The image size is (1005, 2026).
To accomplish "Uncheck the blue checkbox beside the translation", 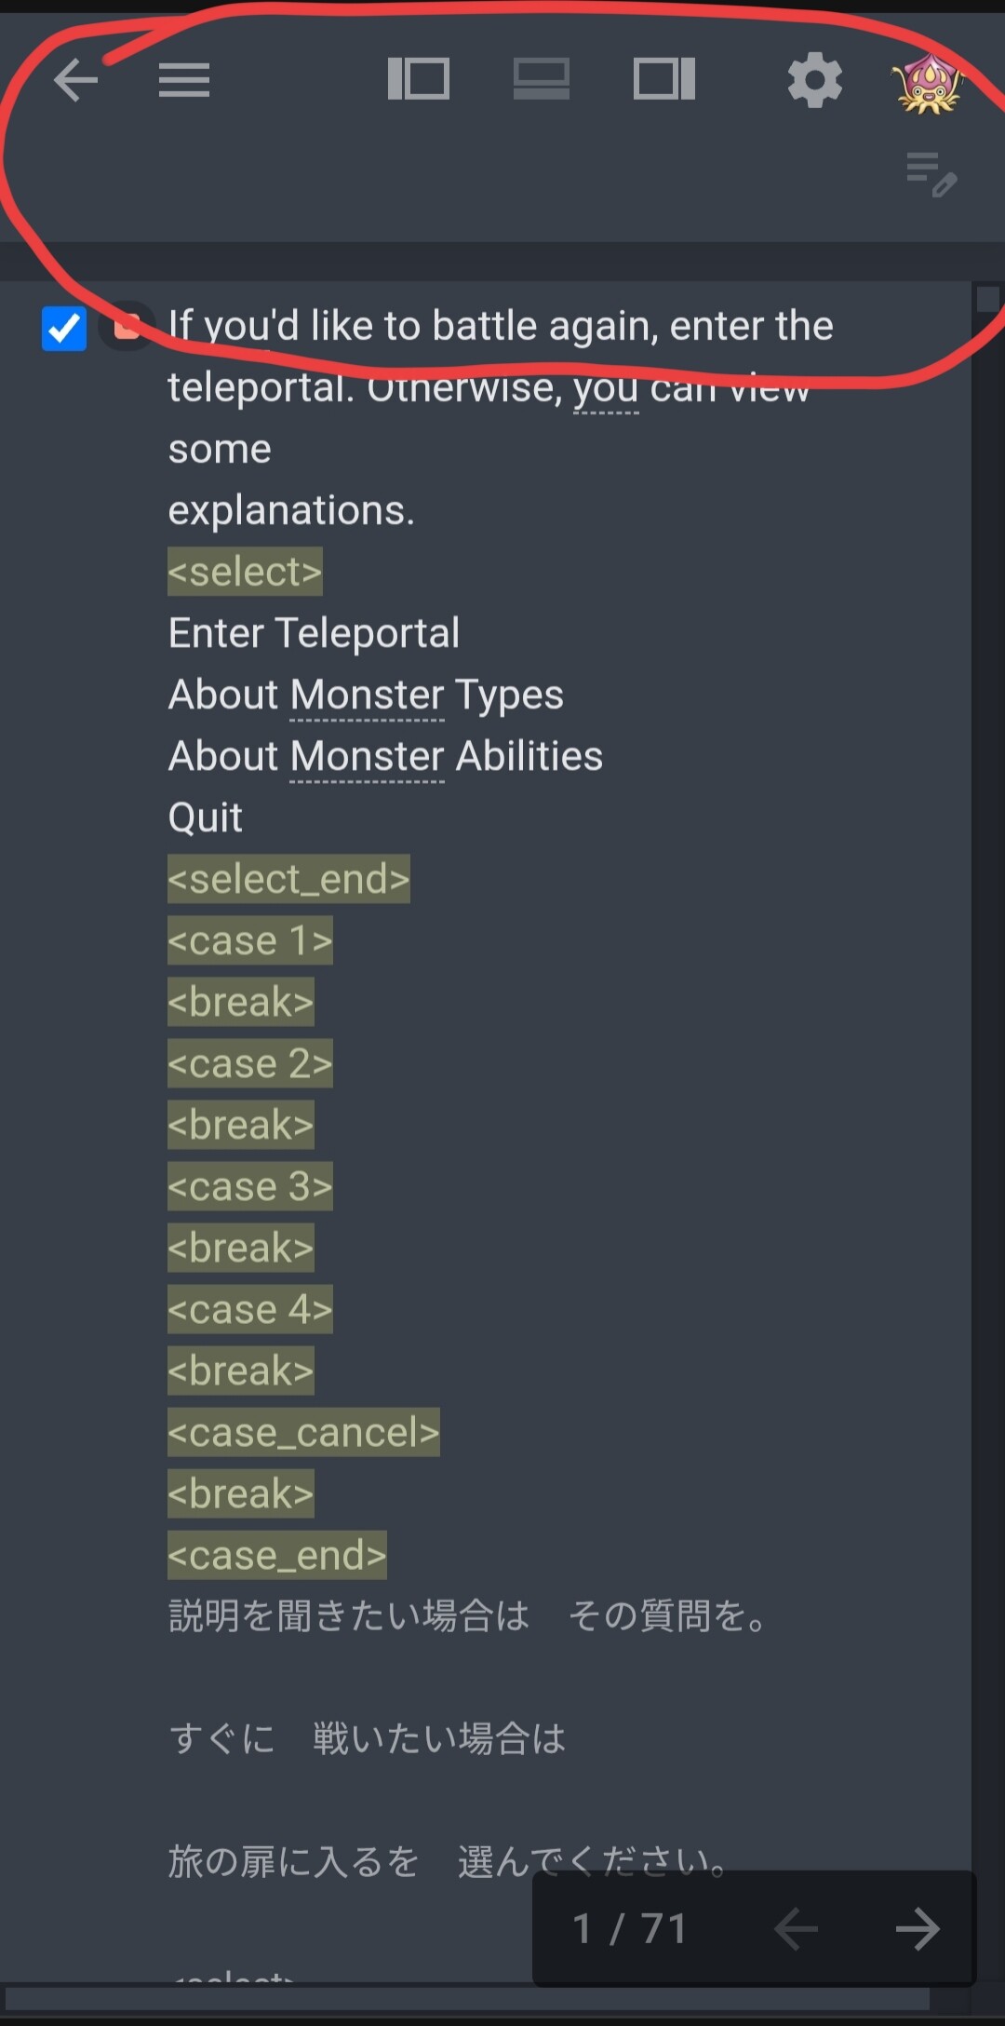I will [x=64, y=329].
